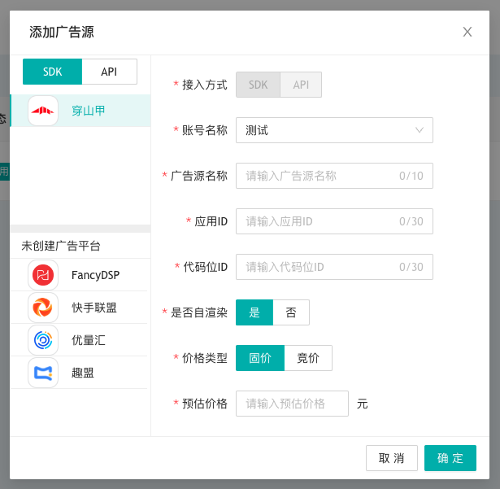Click the 穿山甲 platform logo icon
The width and height of the screenshot is (500, 489).
click(x=43, y=111)
